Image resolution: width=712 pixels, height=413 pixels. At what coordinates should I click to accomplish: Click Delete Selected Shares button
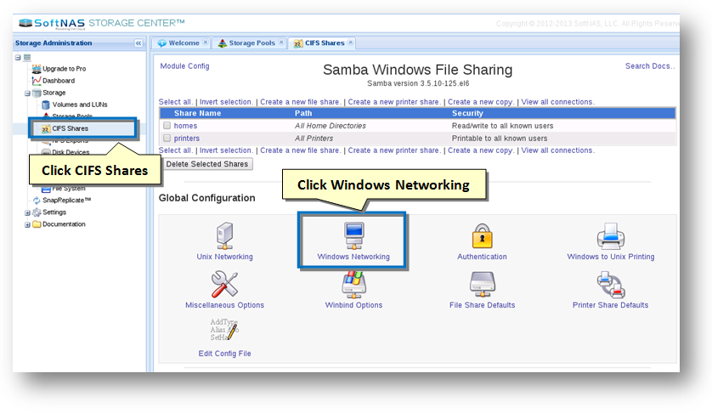207,164
